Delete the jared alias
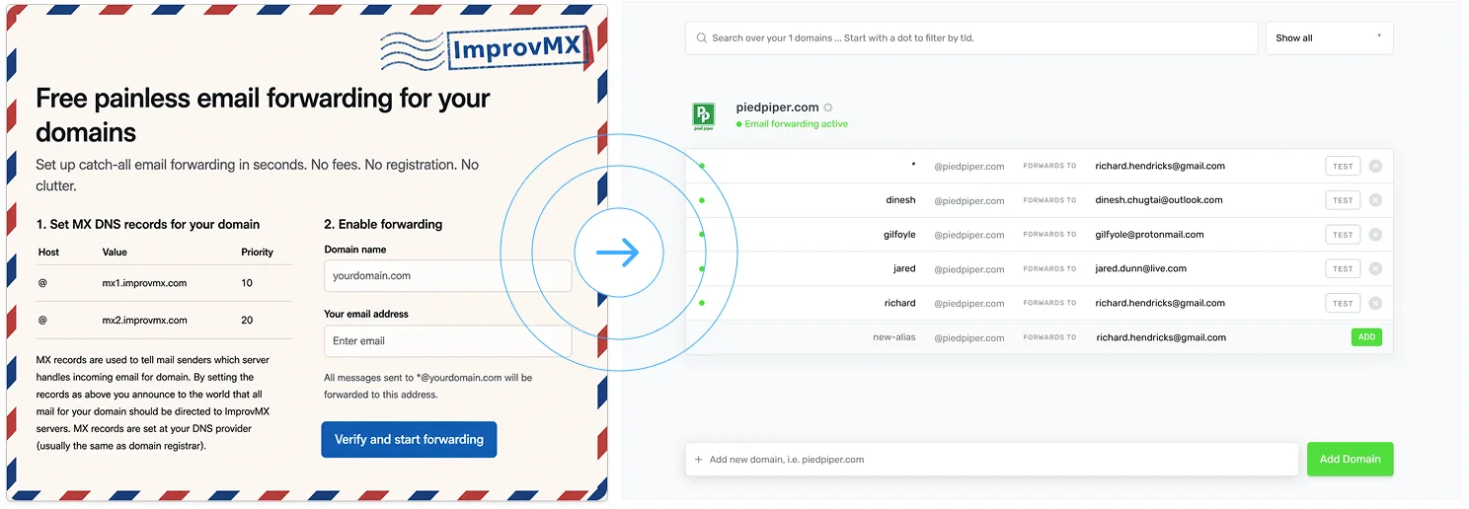Image resolution: width=1469 pixels, height=509 pixels. tap(1375, 268)
